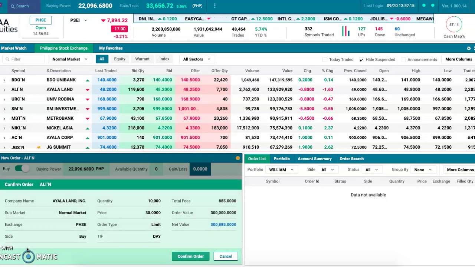Sort by Last Traded column header
Screen dimensions: 475x267
[x=106, y=71]
